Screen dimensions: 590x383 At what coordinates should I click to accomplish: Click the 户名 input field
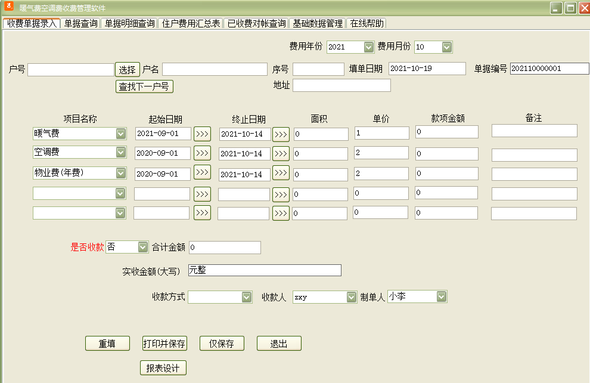point(215,69)
